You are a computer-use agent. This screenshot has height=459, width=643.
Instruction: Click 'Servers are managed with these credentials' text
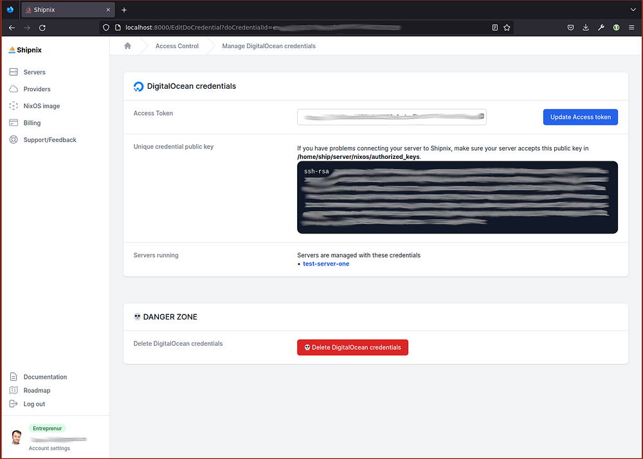(359, 255)
